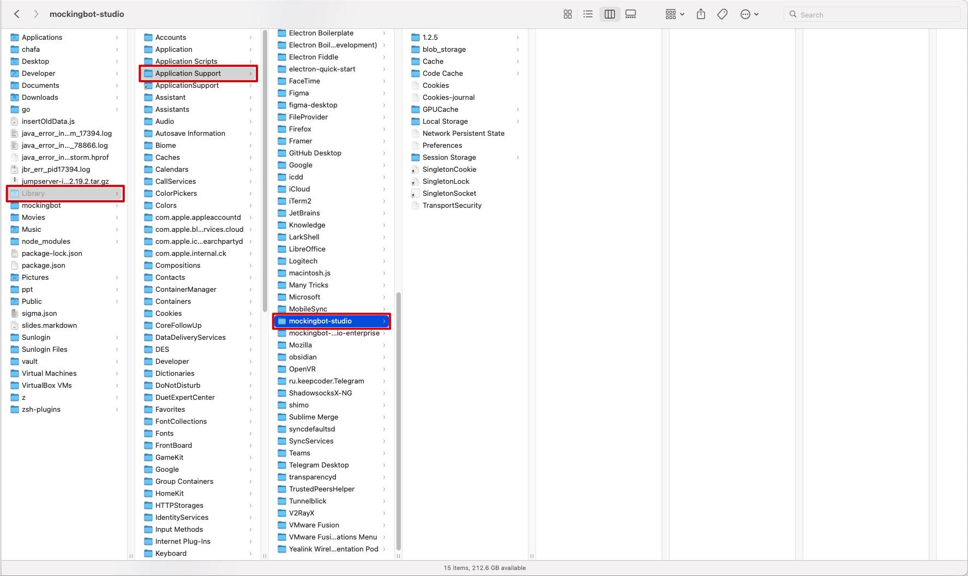Click the status bar items count text
Screen dimensions: 968x576
tap(484, 568)
